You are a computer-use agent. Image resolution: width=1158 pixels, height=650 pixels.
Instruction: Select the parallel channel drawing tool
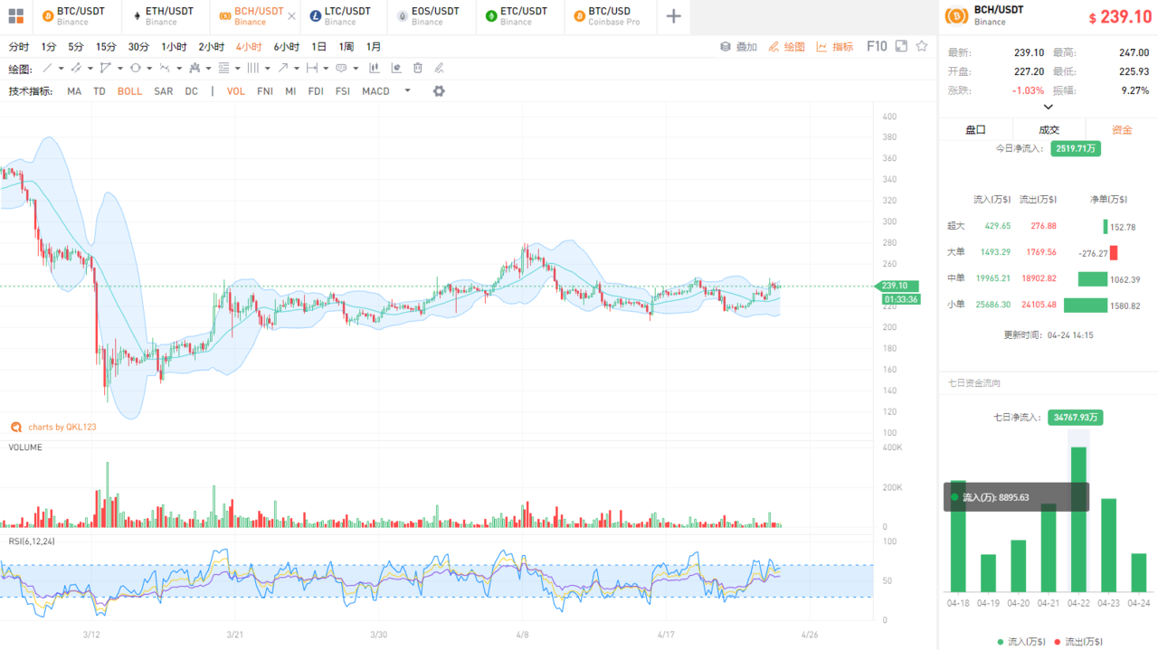[76, 68]
